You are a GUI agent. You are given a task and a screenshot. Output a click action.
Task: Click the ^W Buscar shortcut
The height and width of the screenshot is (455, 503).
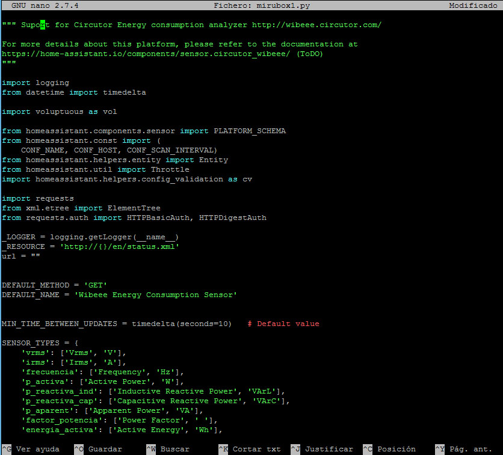(x=168, y=449)
